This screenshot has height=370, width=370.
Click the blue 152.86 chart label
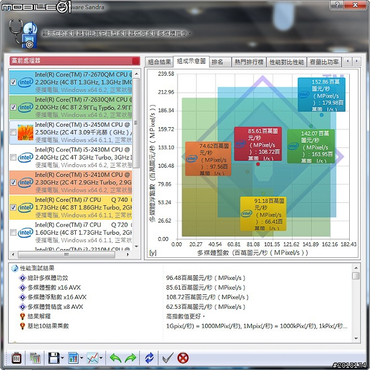coord(321,95)
